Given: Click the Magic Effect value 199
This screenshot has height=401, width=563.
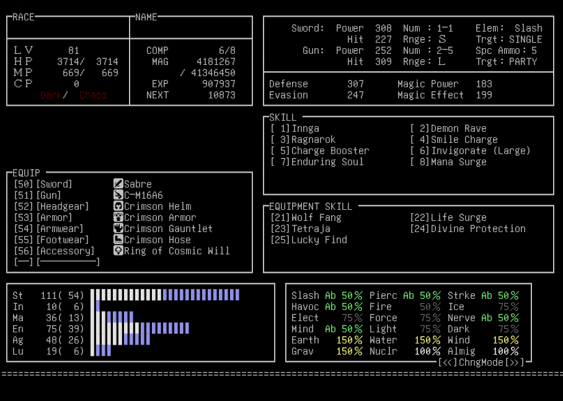Looking at the screenshot, I should 484,95.
